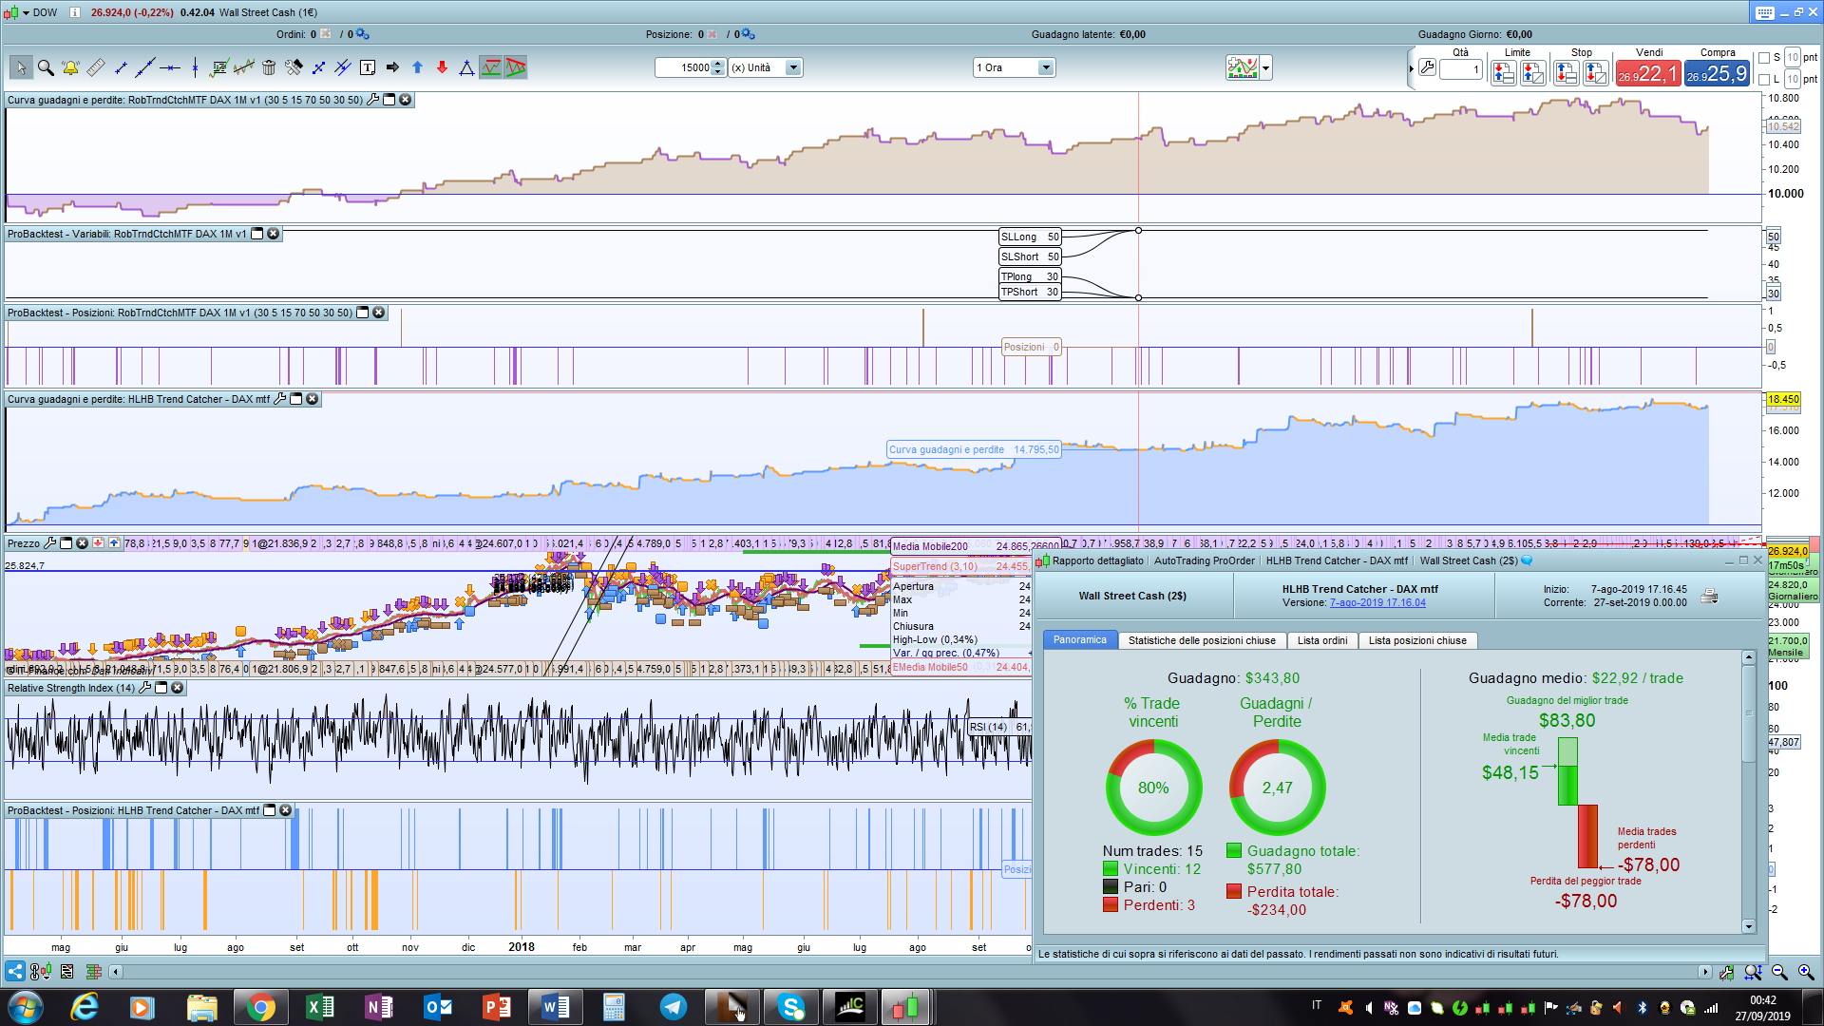Select the ruler measurement tool
This screenshot has width=1824, height=1026.
tap(95, 68)
